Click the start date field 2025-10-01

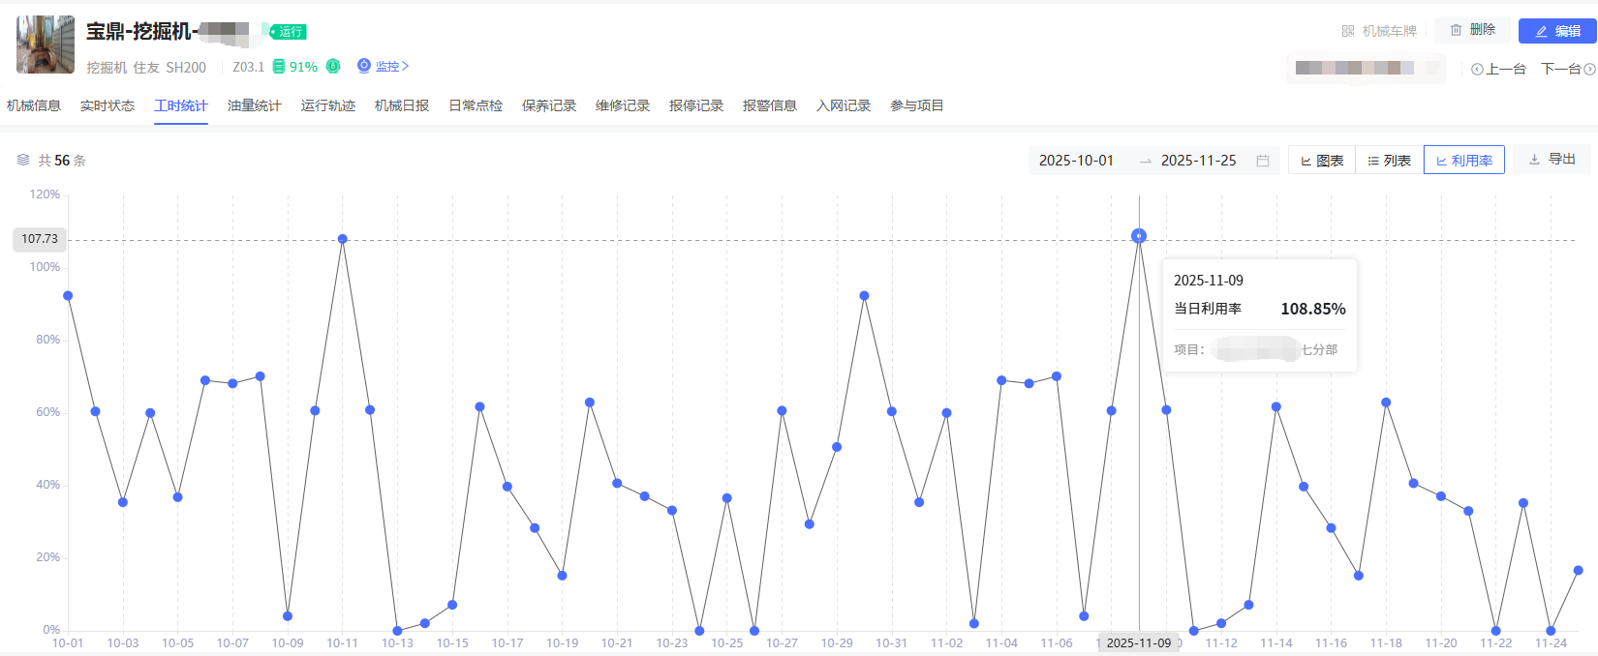pyautogui.click(x=1077, y=161)
